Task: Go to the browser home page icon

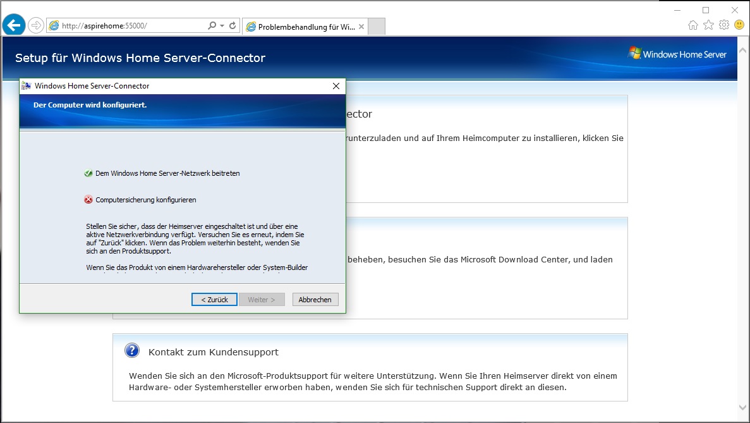Action: click(693, 25)
